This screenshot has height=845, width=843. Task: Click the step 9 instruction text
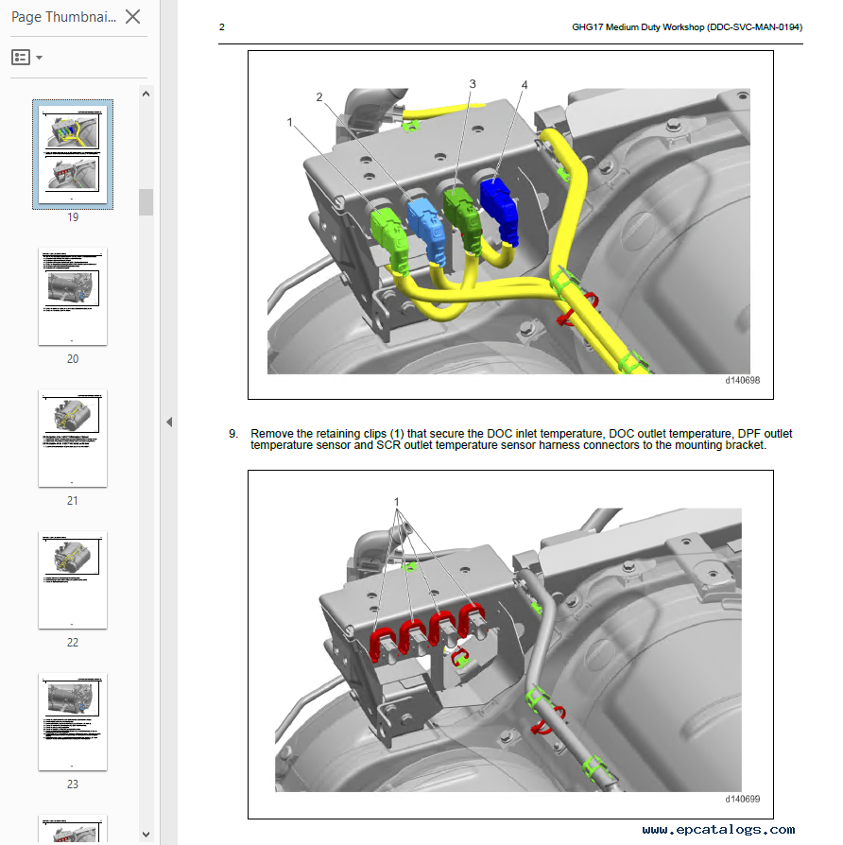pyautogui.click(x=521, y=440)
